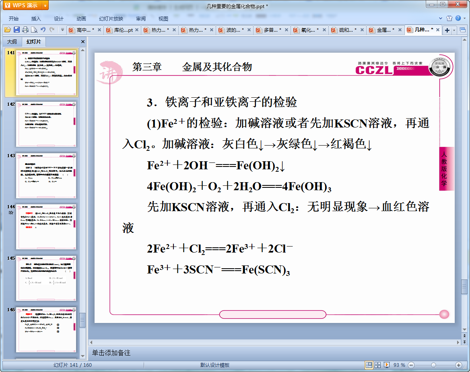Close the 金属... document tab
The width and height of the screenshot is (470, 372).
coord(400,30)
